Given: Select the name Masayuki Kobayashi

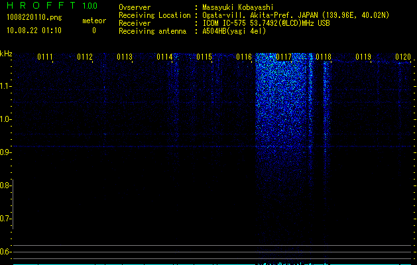Looking at the screenshot, I should [x=238, y=7].
